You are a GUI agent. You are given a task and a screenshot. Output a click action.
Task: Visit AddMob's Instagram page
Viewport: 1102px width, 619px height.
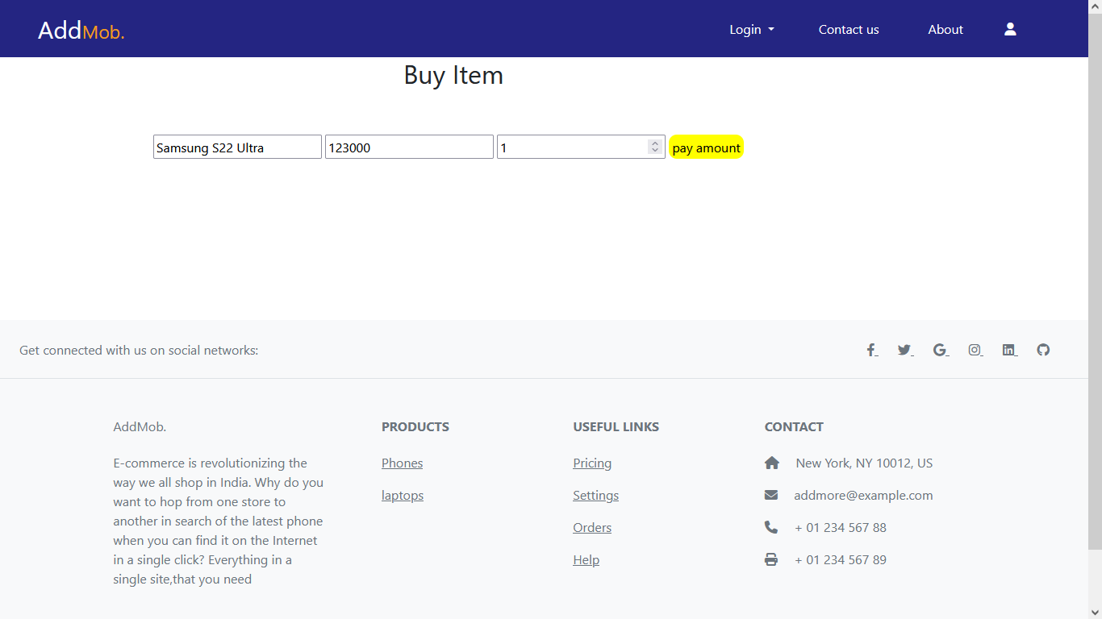(975, 350)
